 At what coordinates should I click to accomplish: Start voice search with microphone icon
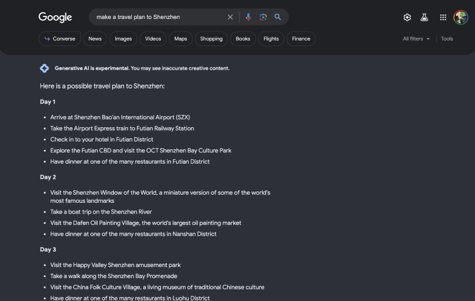tap(248, 17)
